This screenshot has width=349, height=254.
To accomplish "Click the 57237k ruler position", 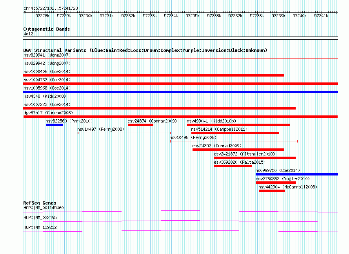I will tap(235, 16).
